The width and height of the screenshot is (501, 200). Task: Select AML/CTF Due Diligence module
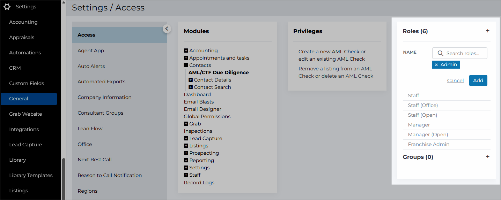pyautogui.click(x=219, y=72)
